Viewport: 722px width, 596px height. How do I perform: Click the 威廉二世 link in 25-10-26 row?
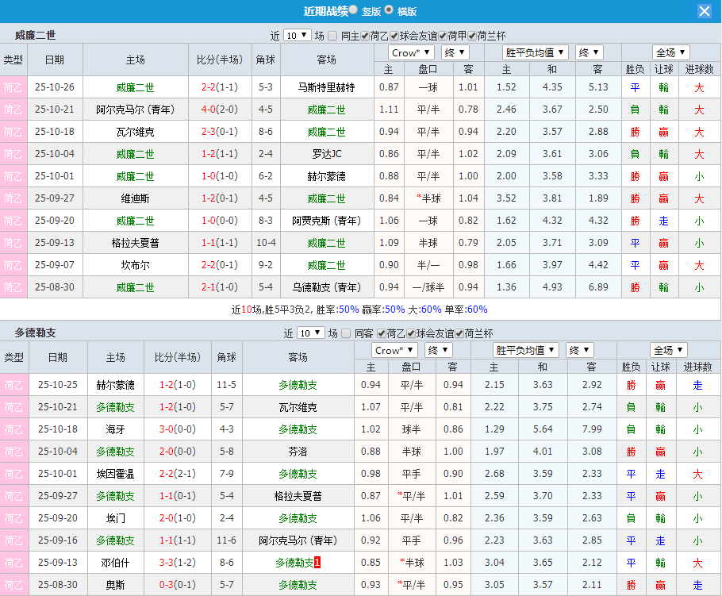click(135, 87)
